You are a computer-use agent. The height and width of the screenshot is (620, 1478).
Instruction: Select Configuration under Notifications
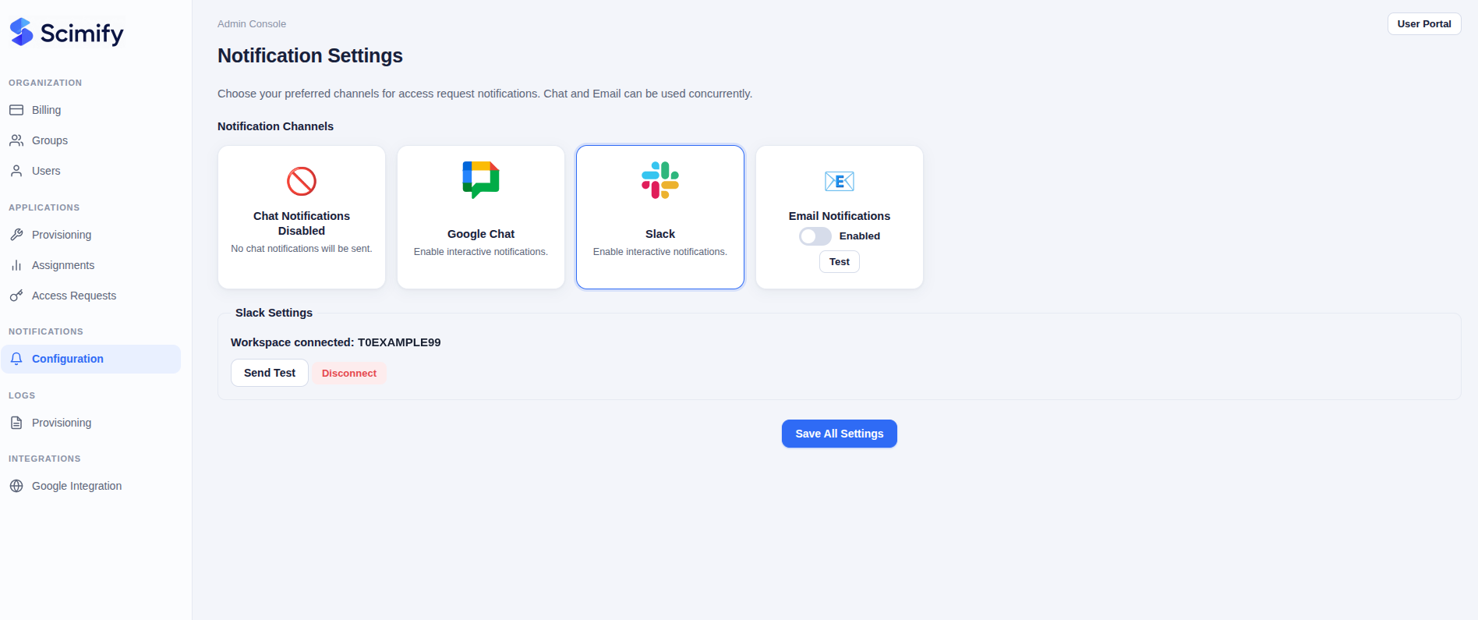coord(90,359)
